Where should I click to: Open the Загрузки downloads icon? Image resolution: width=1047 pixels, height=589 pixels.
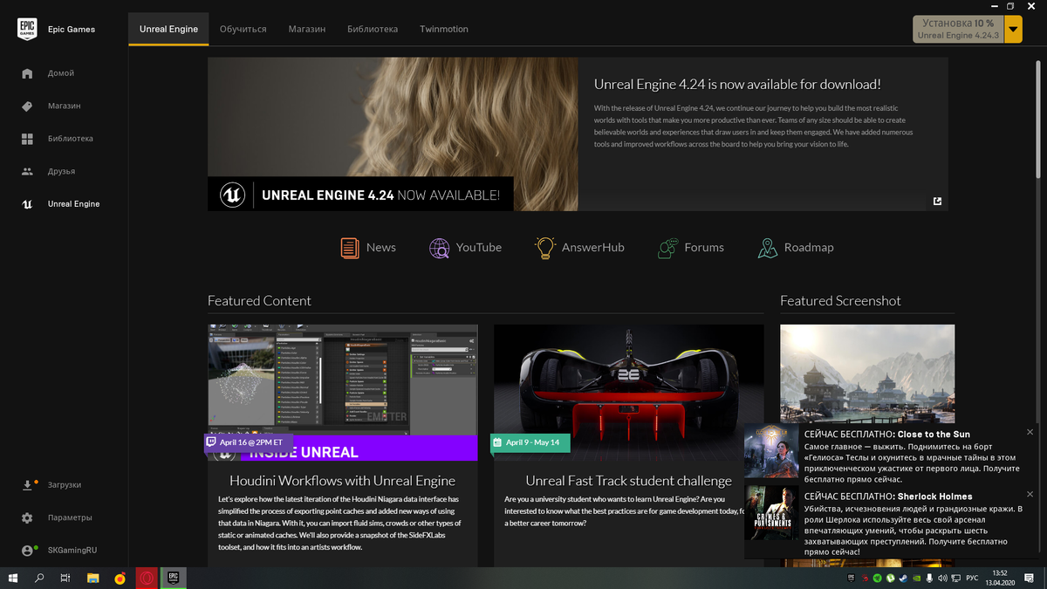coord(27,485)
